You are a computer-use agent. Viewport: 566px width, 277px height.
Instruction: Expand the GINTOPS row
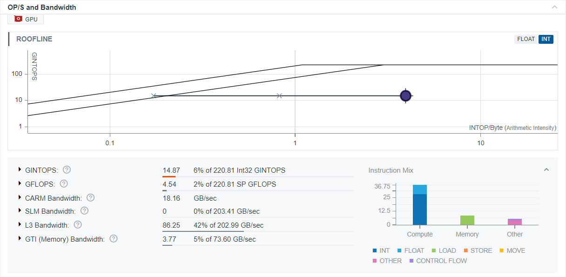[x=20, y=169]
